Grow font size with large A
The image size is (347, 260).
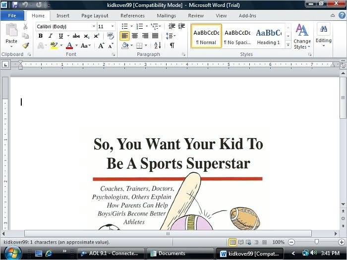click(101, 46)
